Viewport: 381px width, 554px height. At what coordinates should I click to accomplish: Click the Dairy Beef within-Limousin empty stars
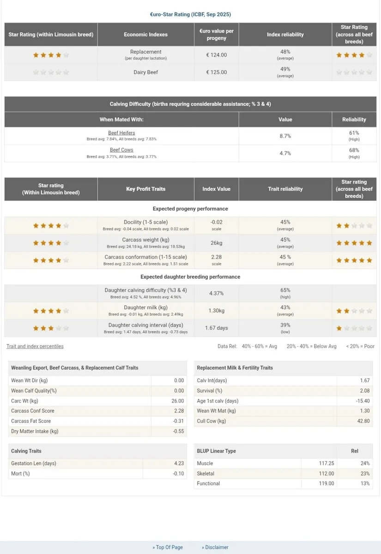click(51, 72)
